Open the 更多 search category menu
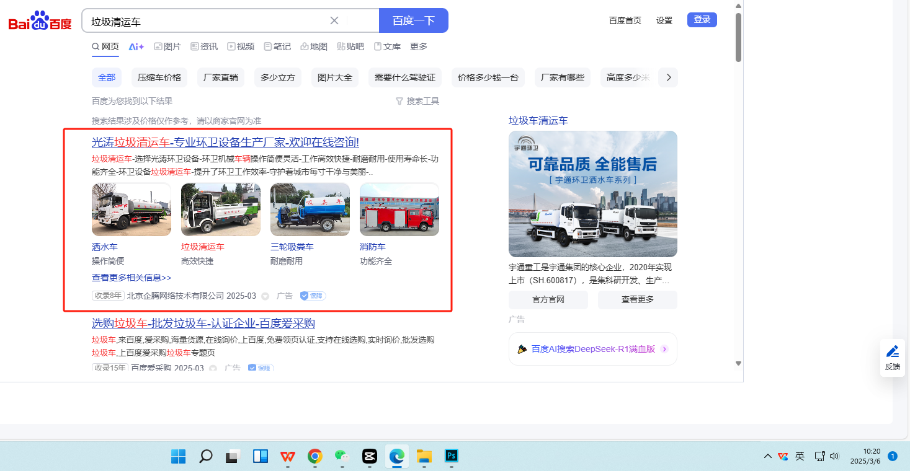910x471 pixels. coord(419,46)
